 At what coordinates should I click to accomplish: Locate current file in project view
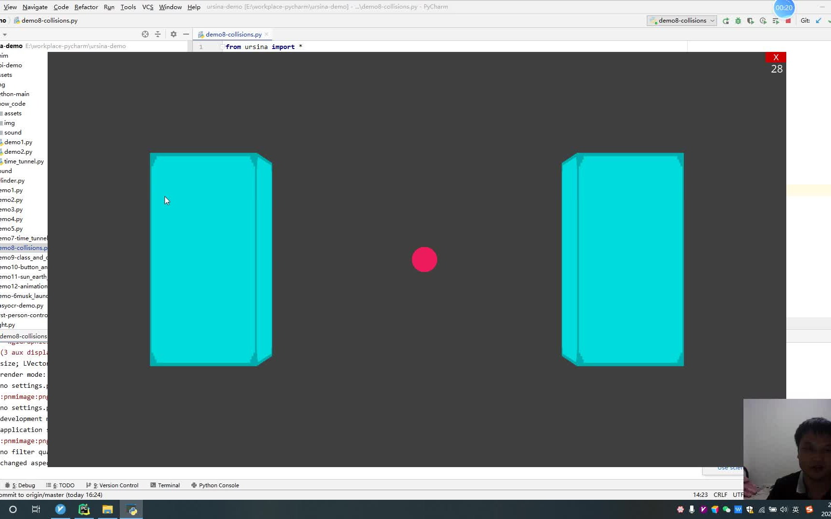point(145,34)
